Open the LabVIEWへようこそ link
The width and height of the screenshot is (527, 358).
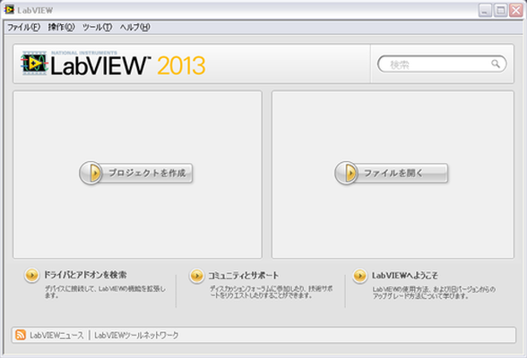click(x=405, y=276)
